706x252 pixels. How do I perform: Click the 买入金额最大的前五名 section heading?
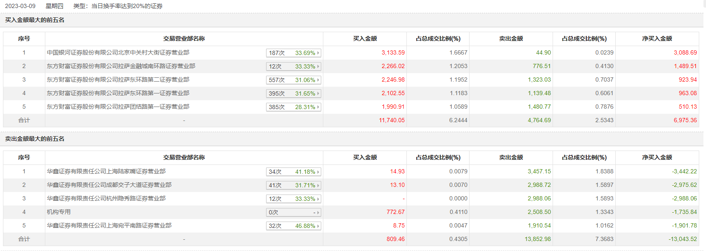35,20
